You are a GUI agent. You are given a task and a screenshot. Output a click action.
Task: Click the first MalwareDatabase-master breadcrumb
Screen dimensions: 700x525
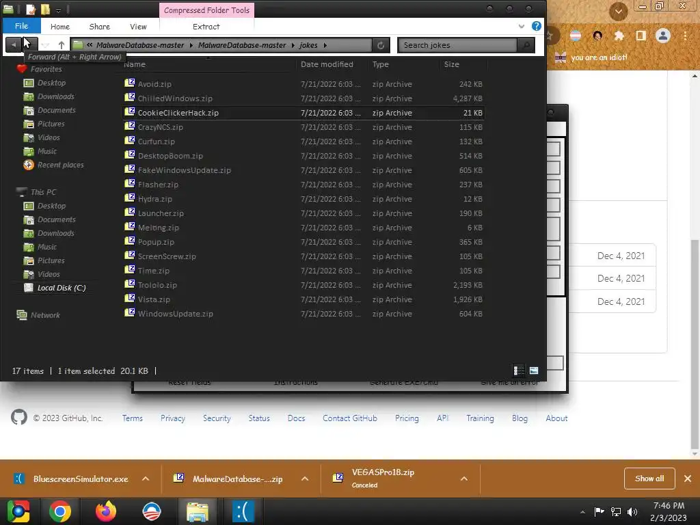[140, 45]
